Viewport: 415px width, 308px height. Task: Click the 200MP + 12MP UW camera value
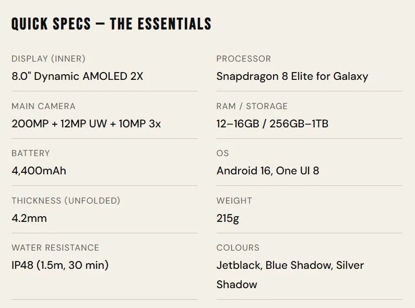[86, 124]
